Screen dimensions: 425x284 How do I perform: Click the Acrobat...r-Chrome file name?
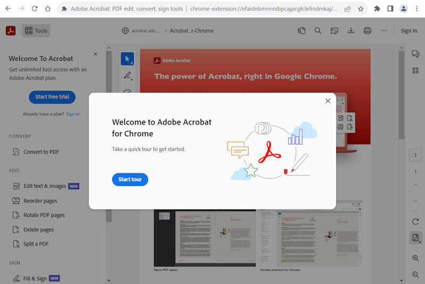click(192, 31)
